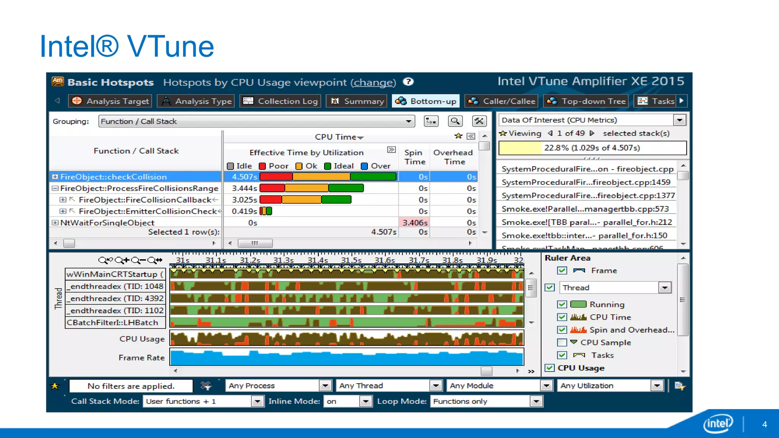Select the NtWaitForSingleObject row
The height and width of the screenshot is (438, 779).
coord(107,223)
